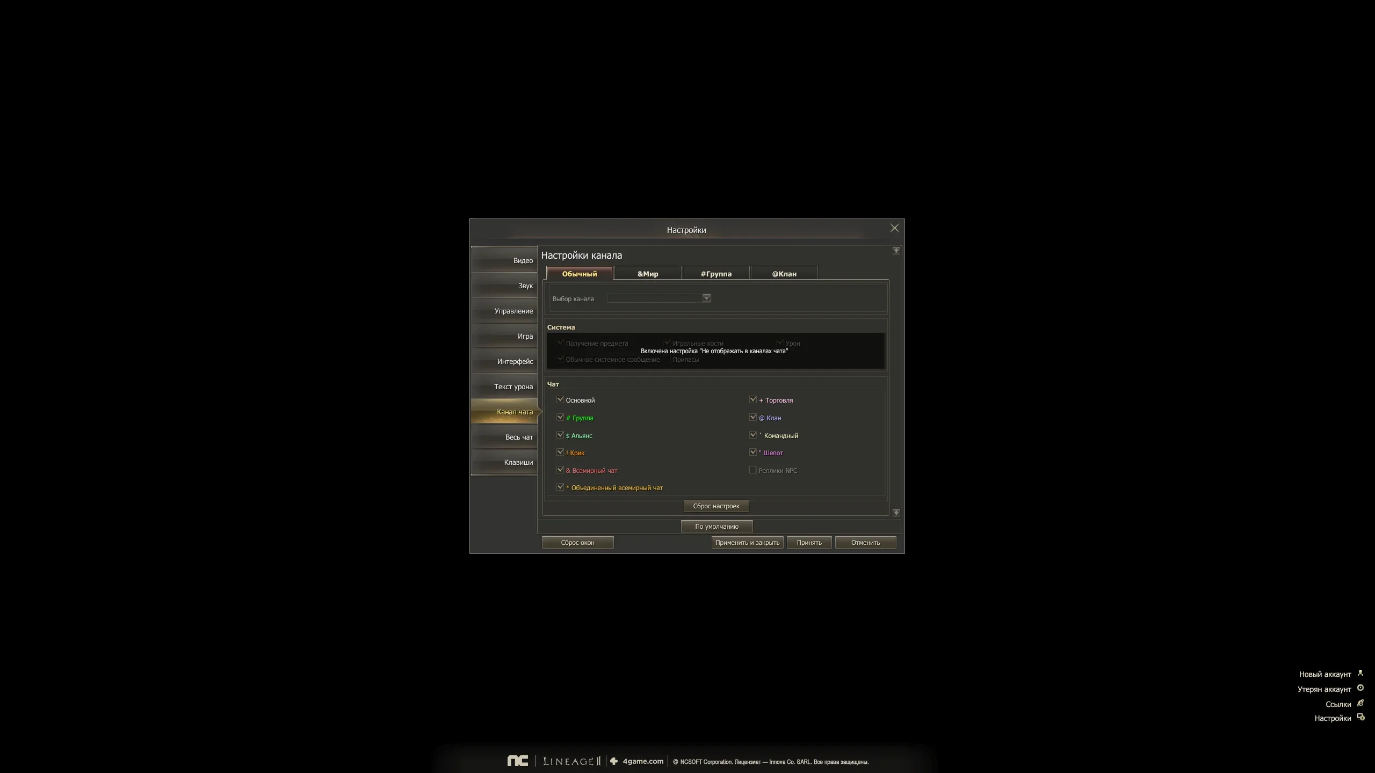Screen dimensions: 1375x773
Task: Toggle the Командный checkbox
Action: pos(753,435)
